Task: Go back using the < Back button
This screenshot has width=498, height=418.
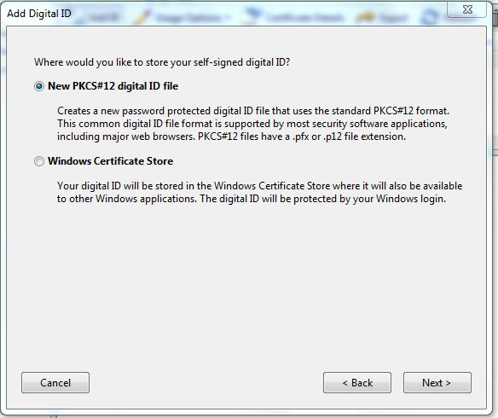Action: [357, 383]
